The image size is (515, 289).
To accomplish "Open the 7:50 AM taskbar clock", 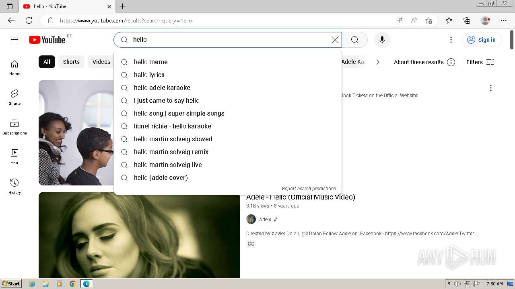I will (x=494, y=284).
